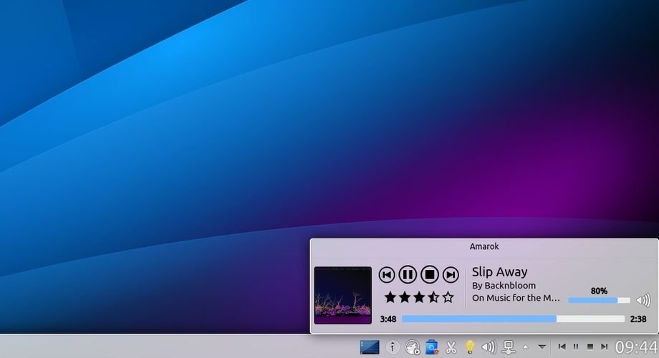
Task: Open the Amarok wolf tray icon
Action: click(412, 347)
